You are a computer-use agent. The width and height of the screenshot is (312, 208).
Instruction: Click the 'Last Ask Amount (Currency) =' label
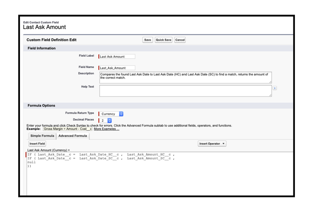(49, 150)
